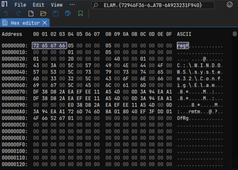
Task: Click the ASCII column header
Action: coord(184,34)
